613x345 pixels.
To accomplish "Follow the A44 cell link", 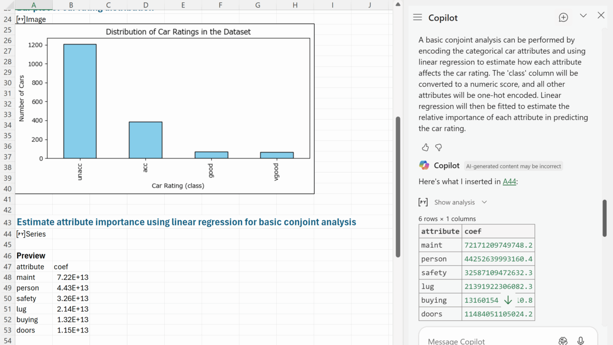I will click(509, 182).
